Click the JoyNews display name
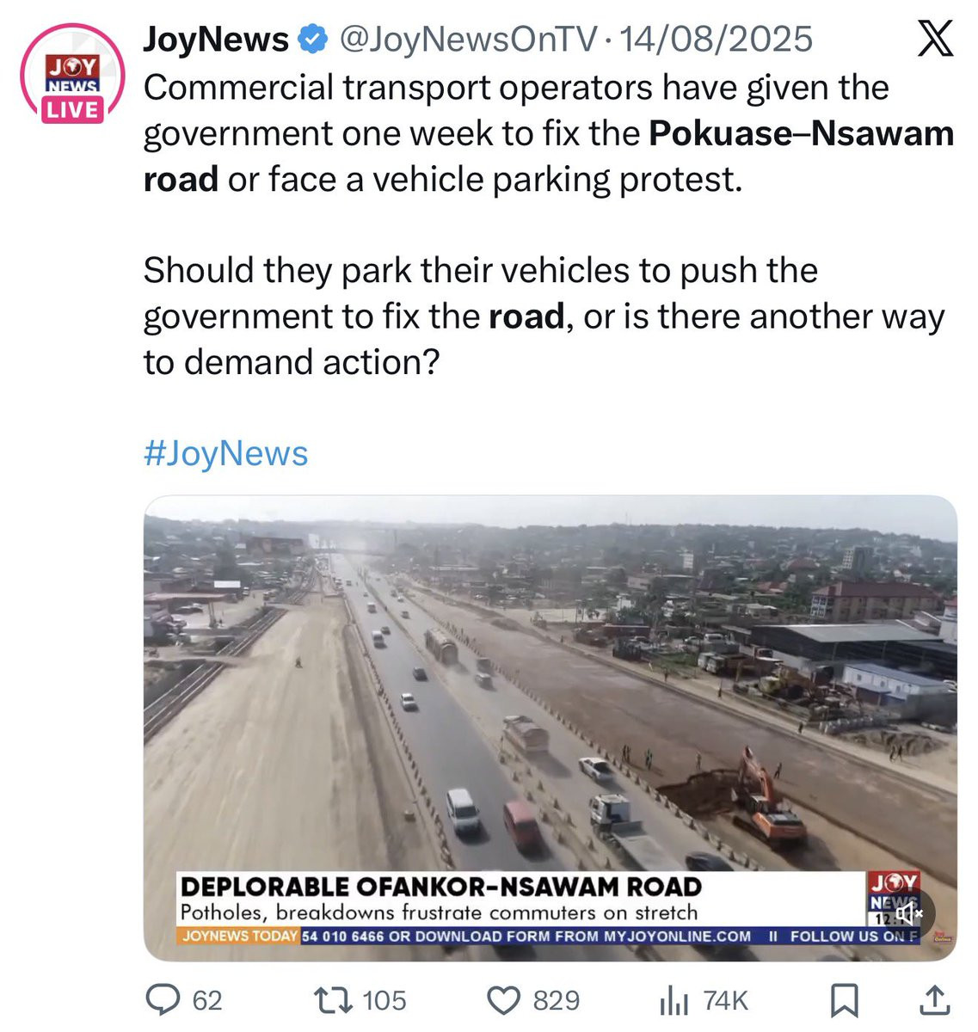This screenshot has width=978, height=1032. point(216,39)
